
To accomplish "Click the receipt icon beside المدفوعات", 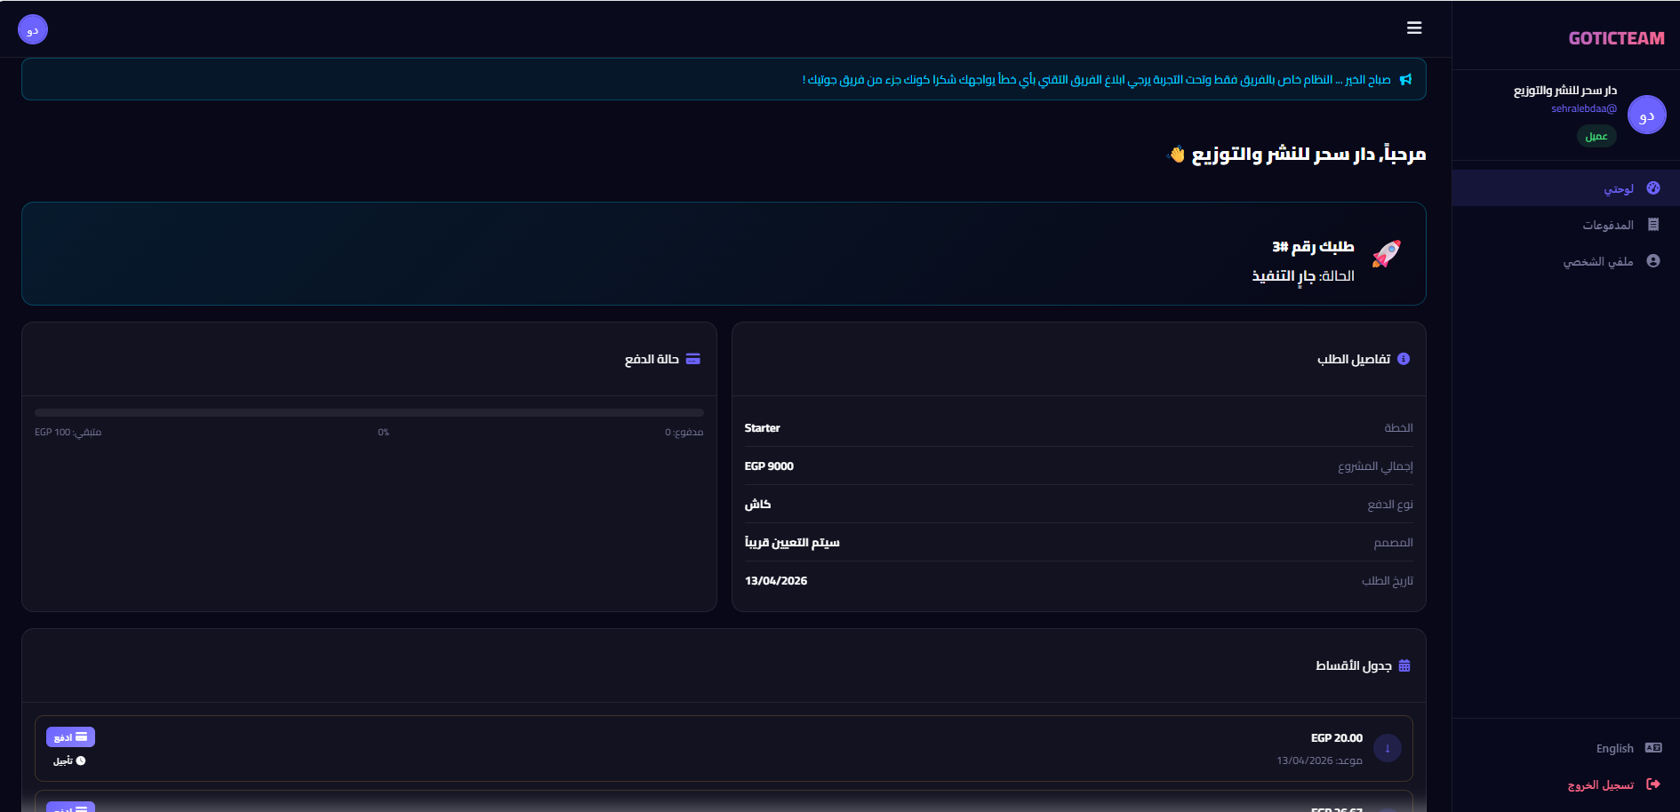I will [1653, 225].
